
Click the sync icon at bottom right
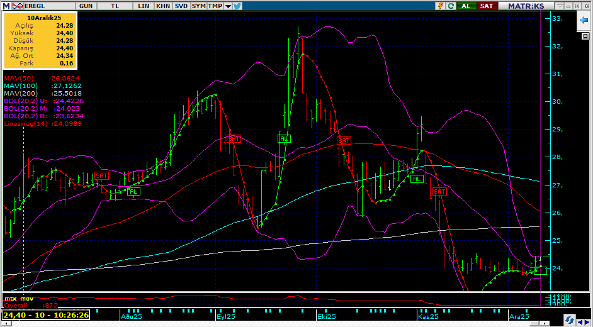click(568, 319)
